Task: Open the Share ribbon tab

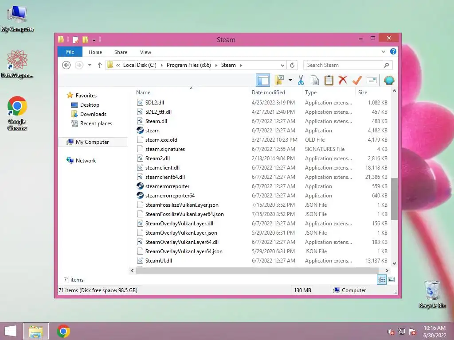Action: tap(121, 52)
